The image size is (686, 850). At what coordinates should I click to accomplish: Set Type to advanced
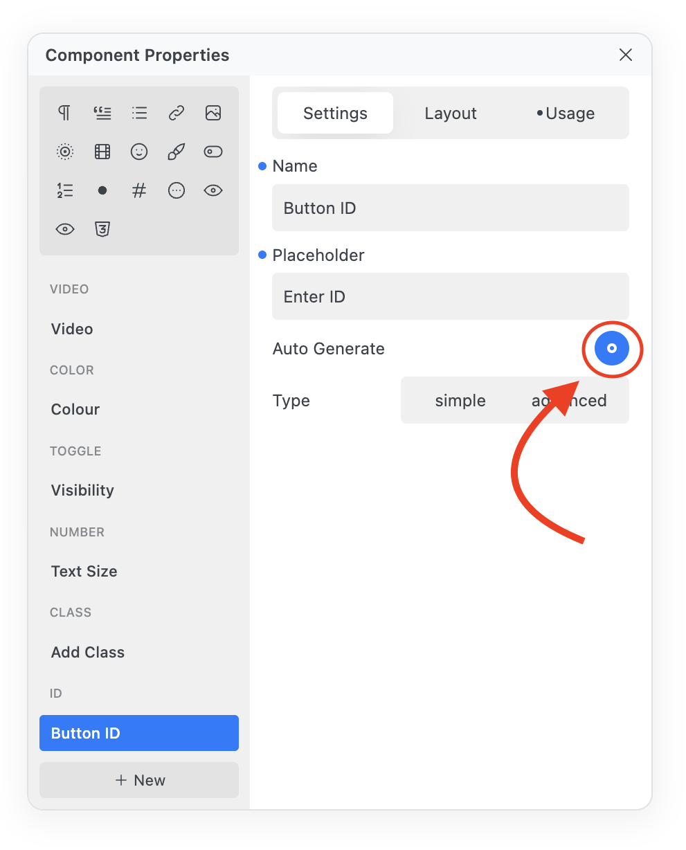(569, 401)
